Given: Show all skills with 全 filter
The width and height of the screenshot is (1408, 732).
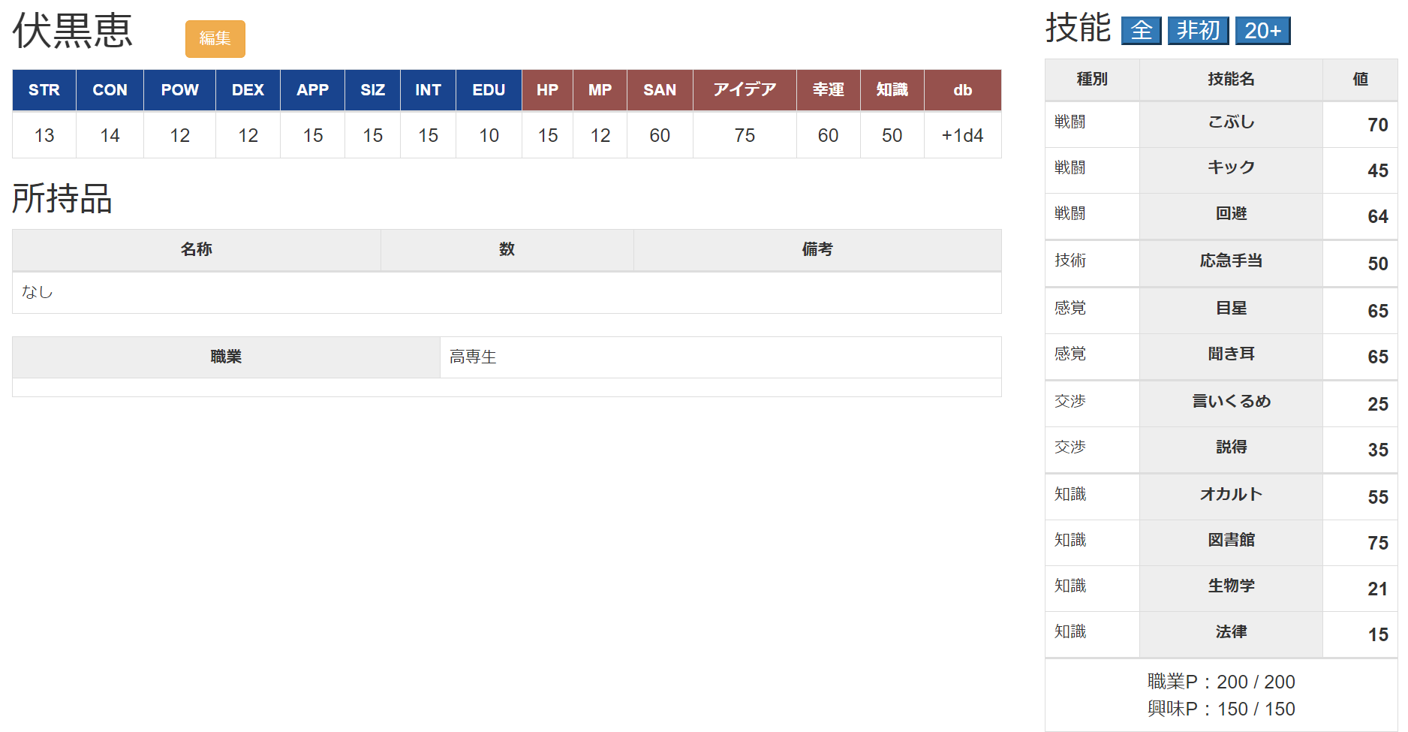Looking at the screenshot, I should (x=1142, y=31).
